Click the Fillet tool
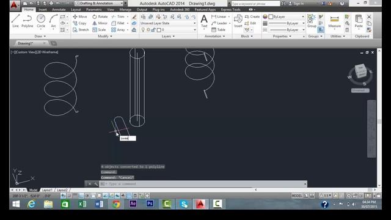Viewport: 391px width, 220px height. pyautogui.click(x=118, y=23)
